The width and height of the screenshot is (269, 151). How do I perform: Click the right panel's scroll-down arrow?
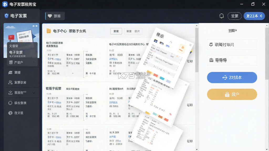[x=267, y=149]
